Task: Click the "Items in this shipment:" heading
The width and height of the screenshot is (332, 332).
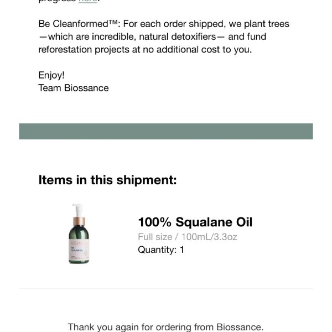Action: (x=107, y=180)
